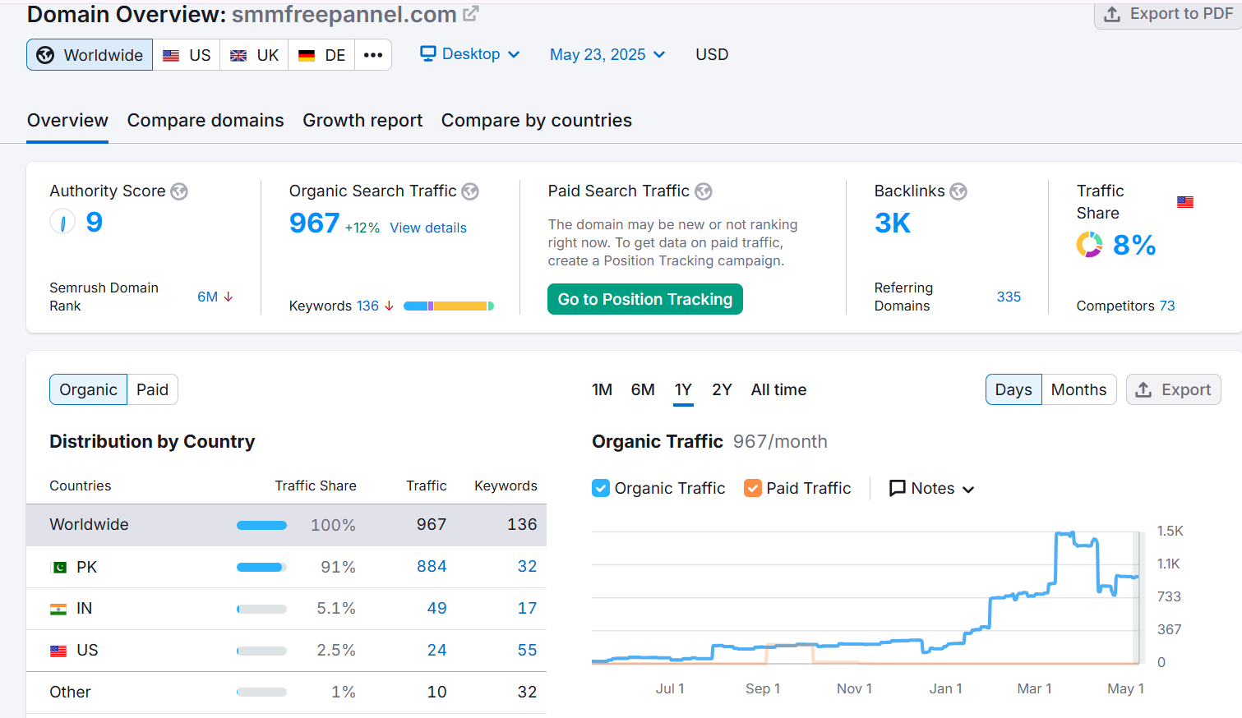The width and height of the screenshot is (1242, 718).
Task: Click the down arrow beside Semrush Domain Rank
Action: click(229, 297)
